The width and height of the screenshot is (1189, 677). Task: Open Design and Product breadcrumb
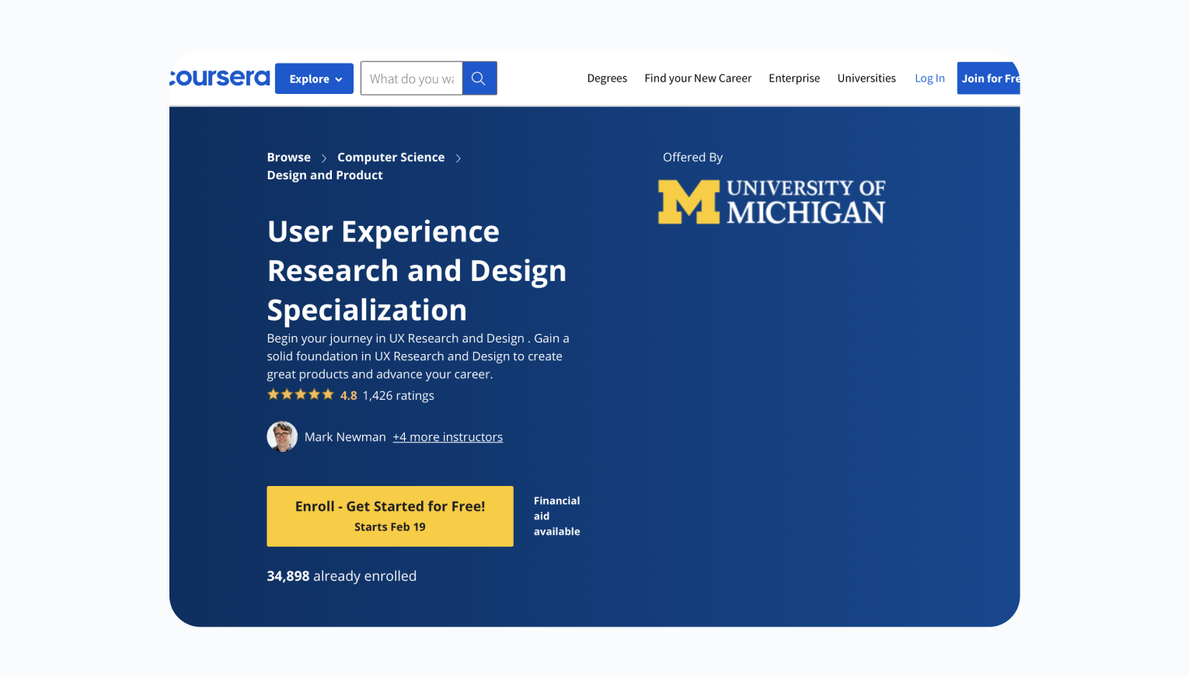[325, 175]
